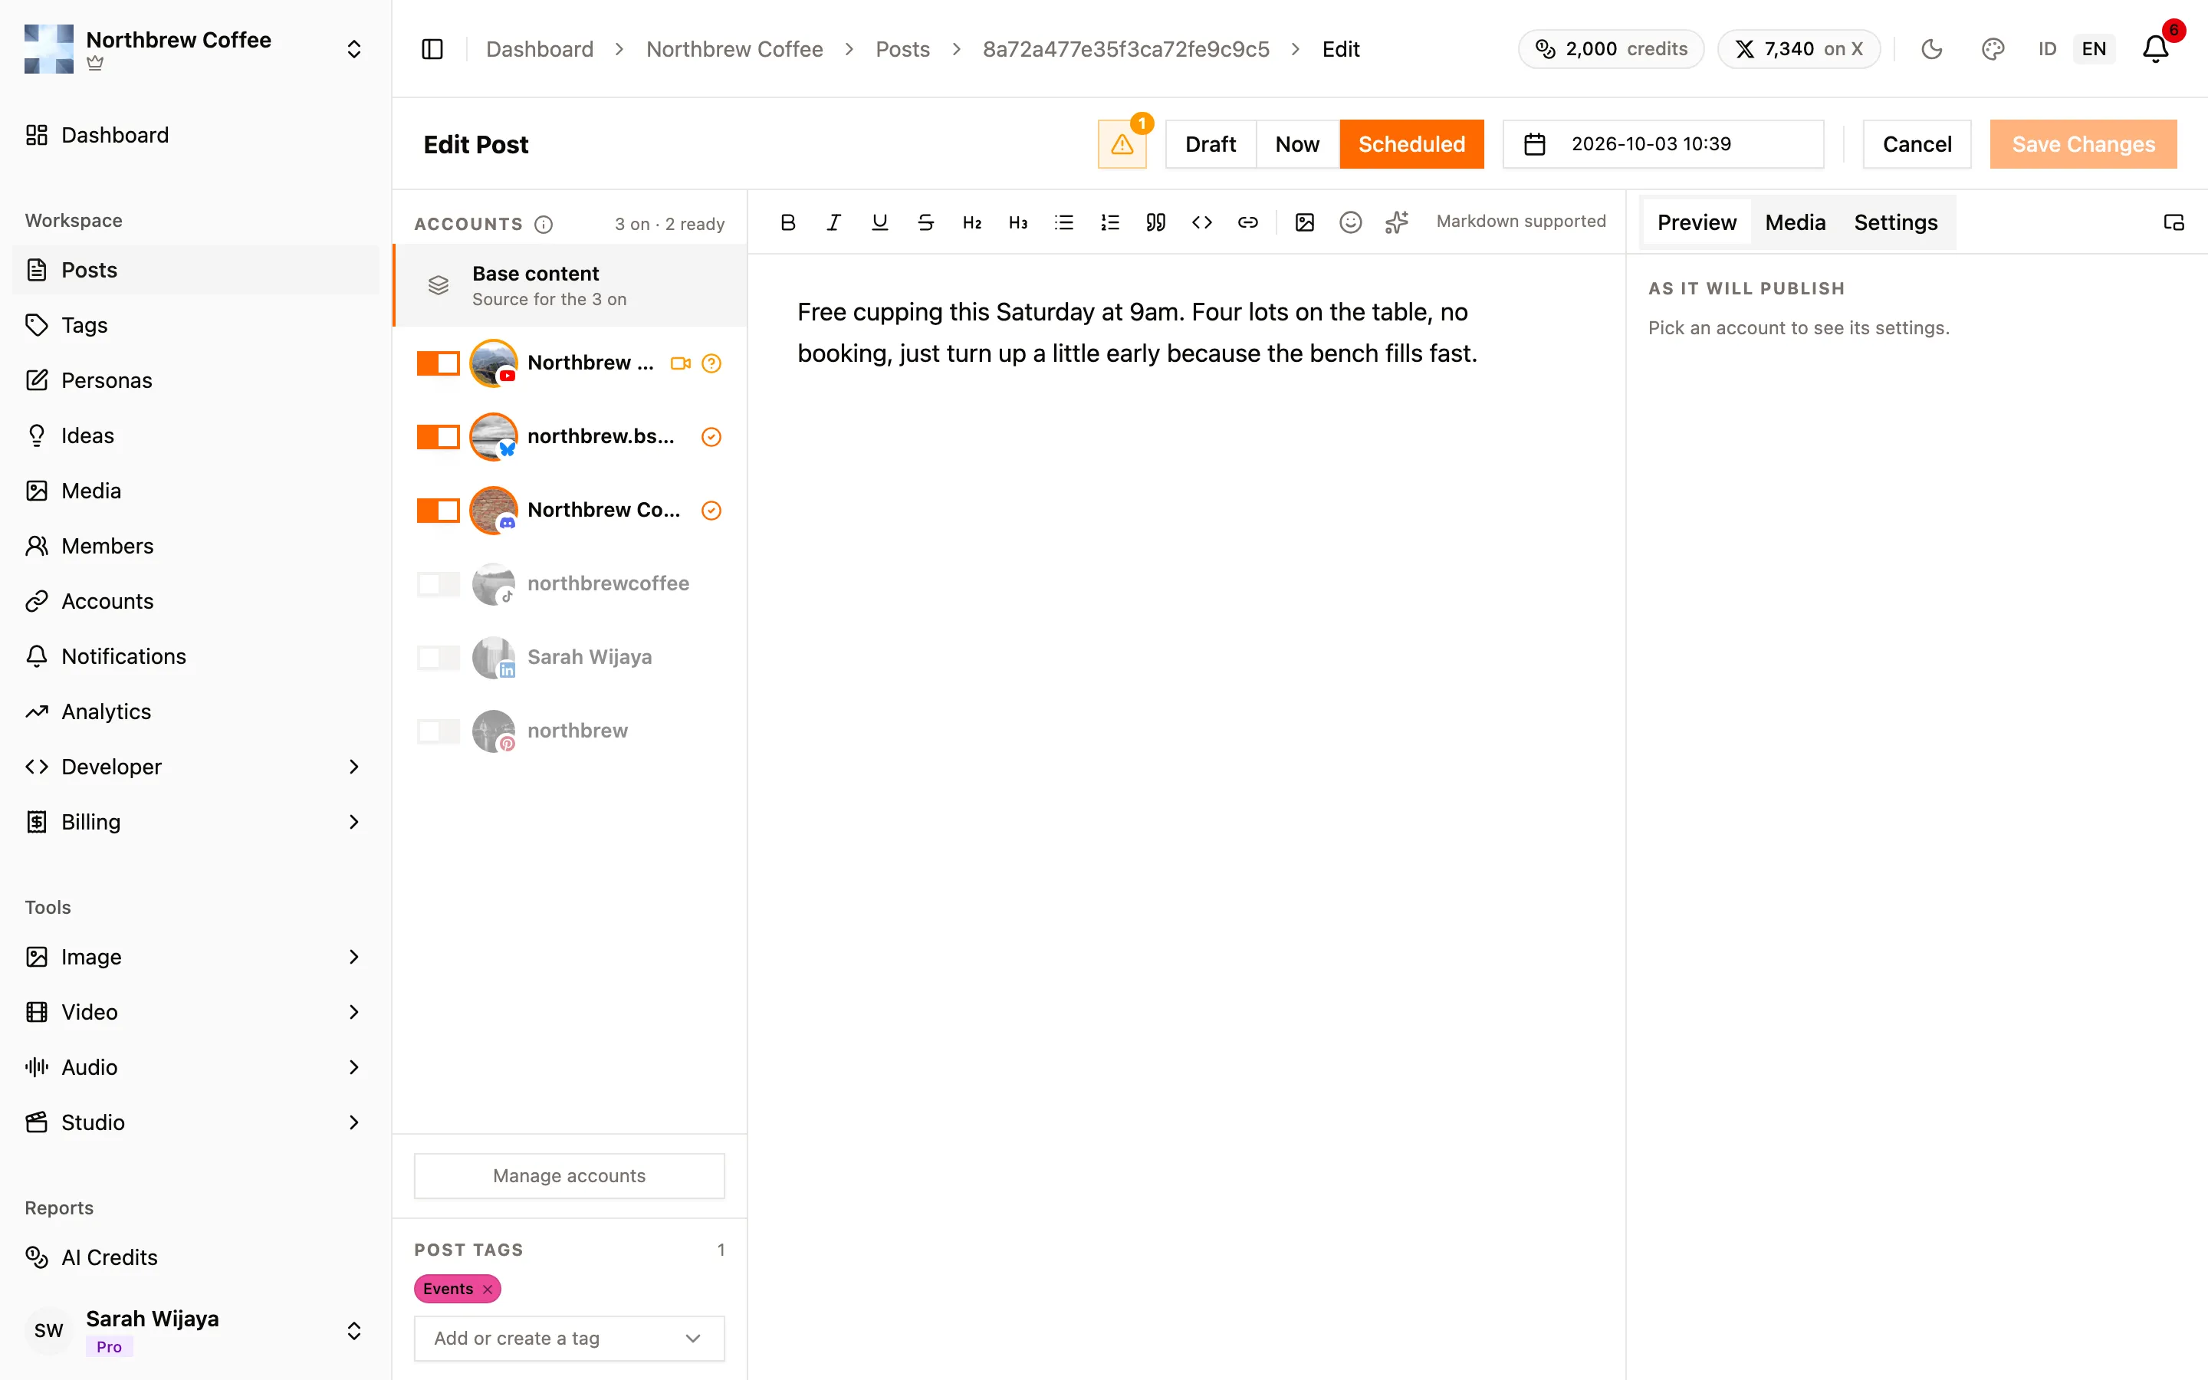The height and width of the screenshot is (1380, 2208).
Task: Collapse the sidebar panel toggle
Action: click(x=432, y=48)
